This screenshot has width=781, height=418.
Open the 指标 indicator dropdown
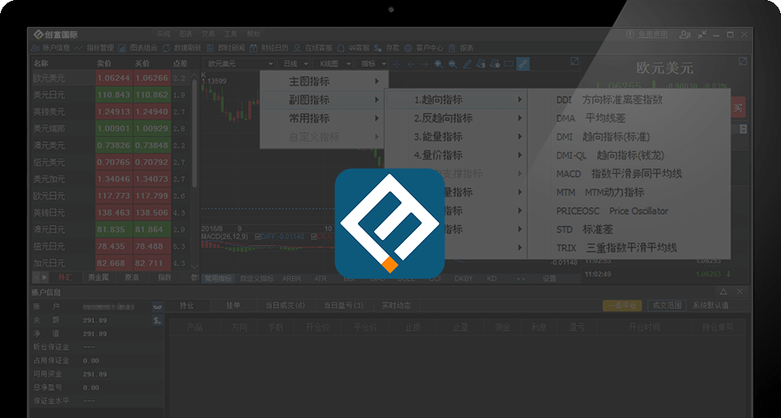click(x=373, y=63)
